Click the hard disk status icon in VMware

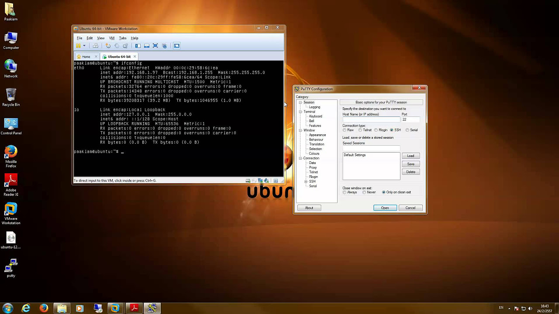(x=248, y=181)
